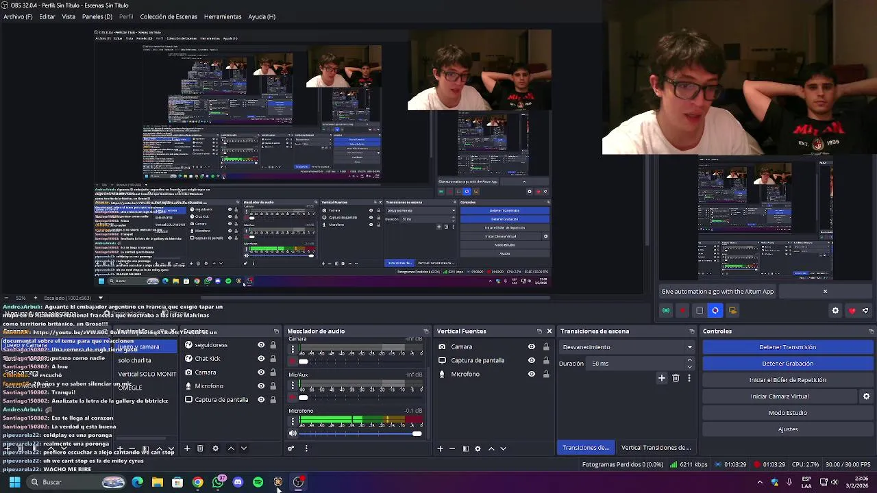Click the Aitum red heart icon
The height and width of the screenshot is (493, 877).
(852, 311)
